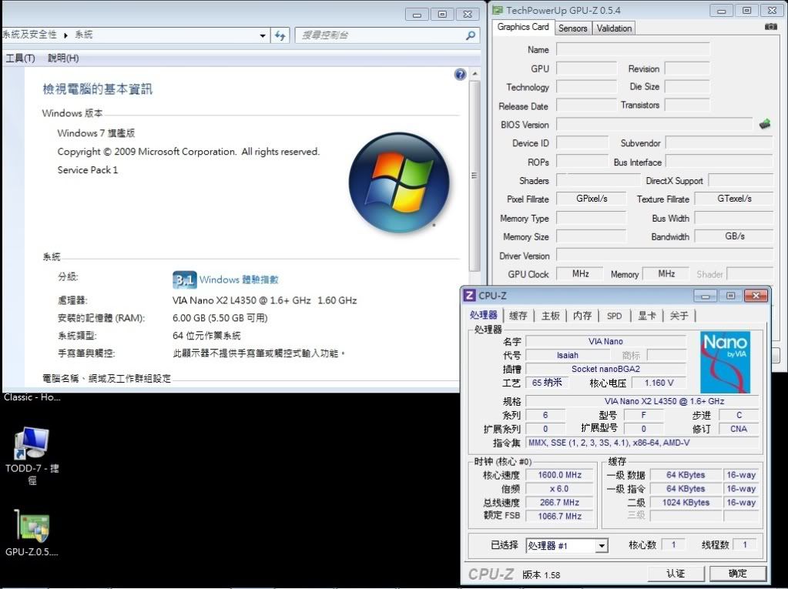Click breadcrumb arrow after 系統及安全性
This screenshot has width=788, height=589.
pyautogui.click(x=65, y=35)
